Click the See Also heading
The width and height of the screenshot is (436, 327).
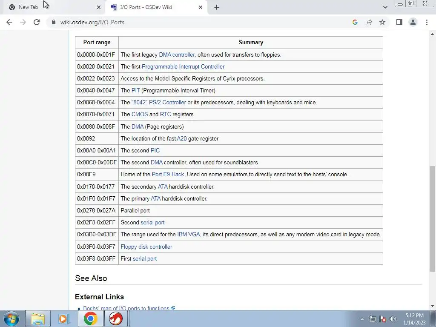click(91, 278)
